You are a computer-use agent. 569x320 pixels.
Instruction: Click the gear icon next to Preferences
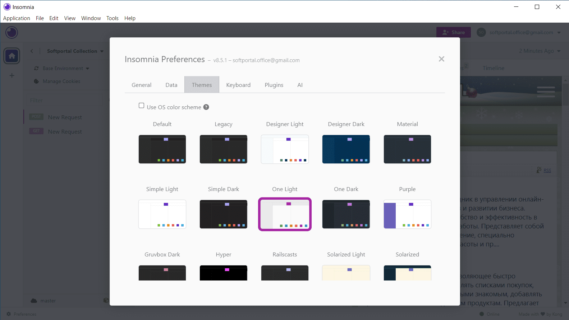[x=9, y=314]
